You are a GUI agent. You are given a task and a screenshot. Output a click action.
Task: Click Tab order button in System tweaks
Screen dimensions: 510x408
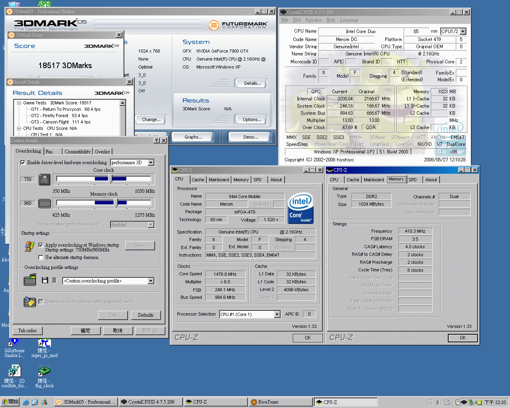tap(27, 331)
